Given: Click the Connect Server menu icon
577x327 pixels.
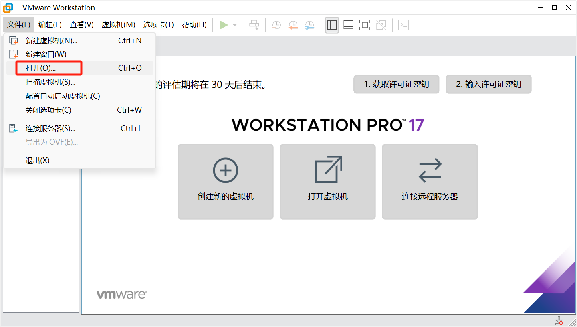Looking at the screenshot, I should [x=14, y=128].
